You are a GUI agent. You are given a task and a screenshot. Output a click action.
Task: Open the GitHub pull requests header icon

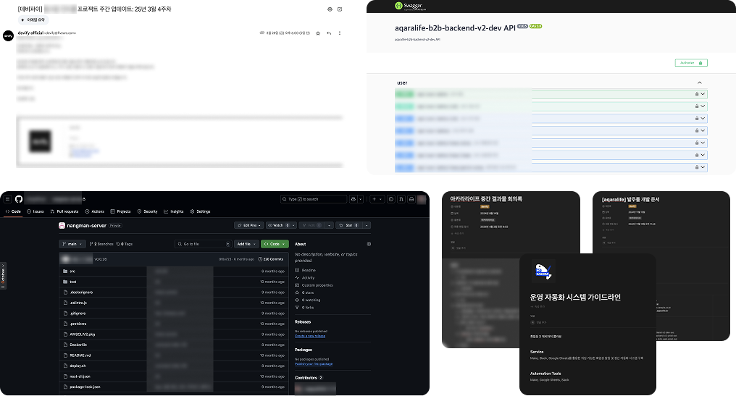coord(401,199)
